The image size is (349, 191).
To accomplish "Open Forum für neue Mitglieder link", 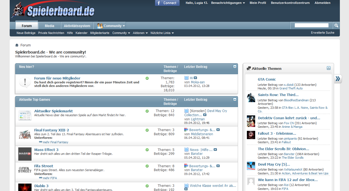I will point(57,78).
